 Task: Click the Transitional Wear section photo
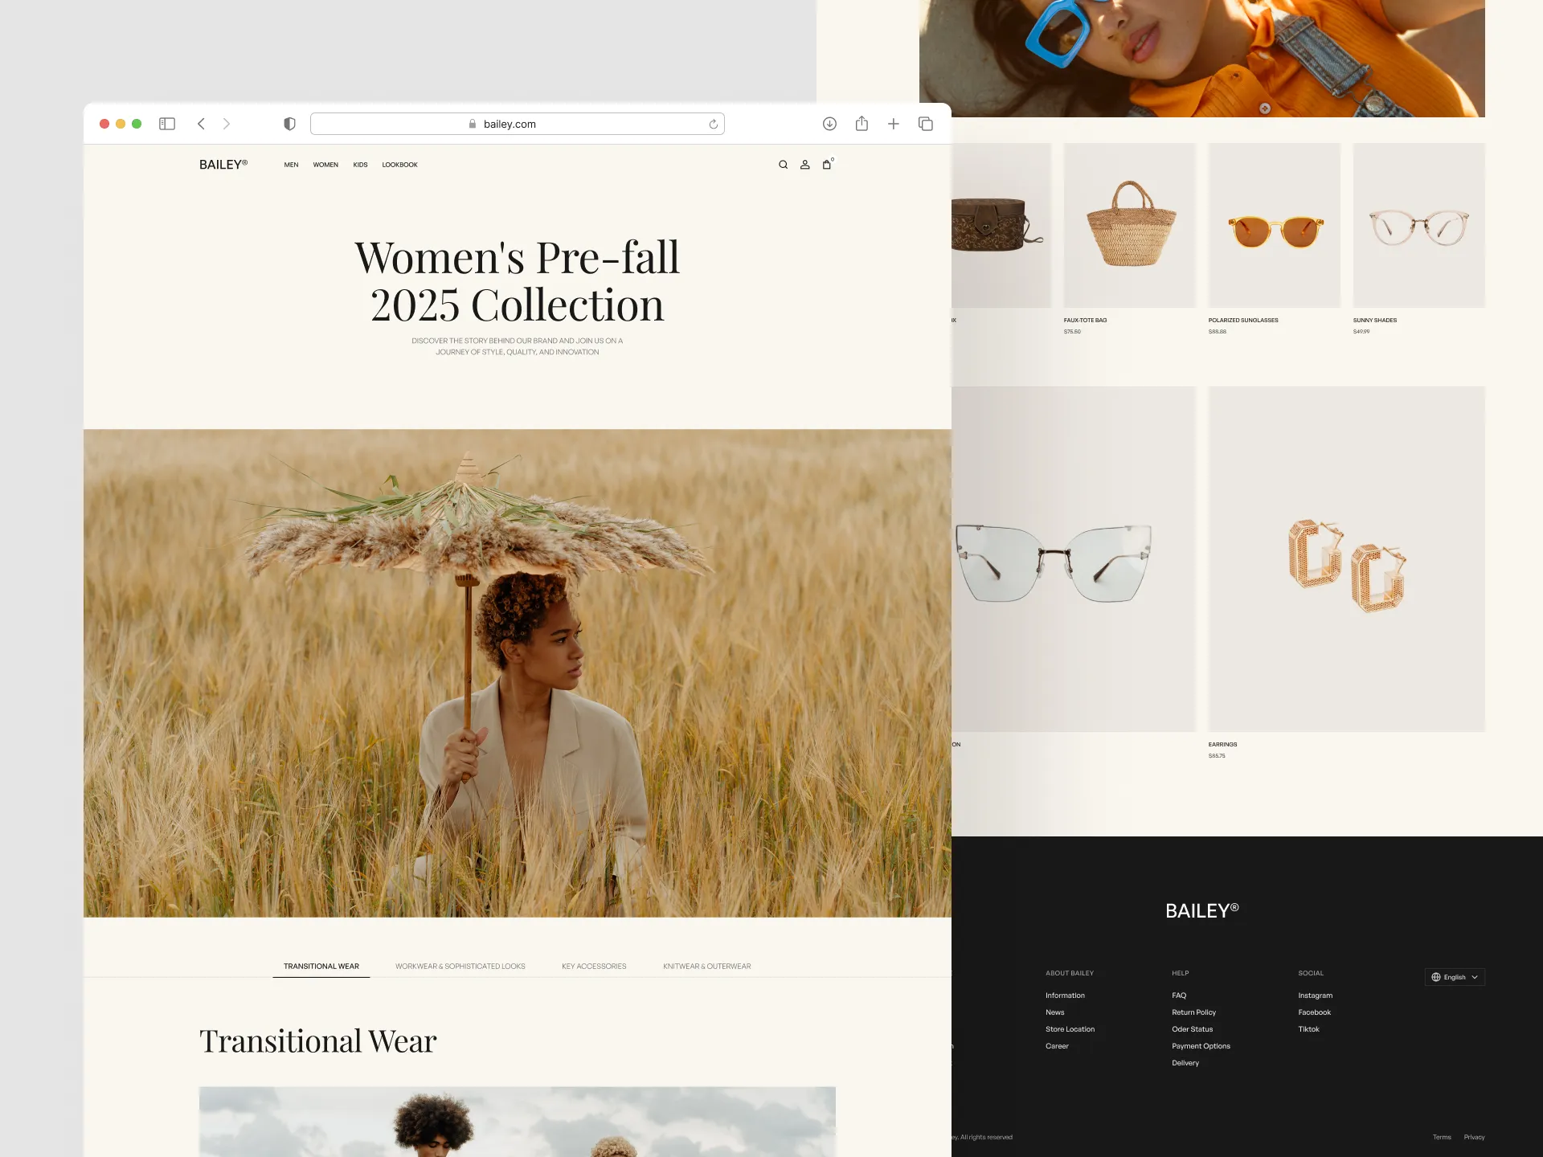(518, 1122)
